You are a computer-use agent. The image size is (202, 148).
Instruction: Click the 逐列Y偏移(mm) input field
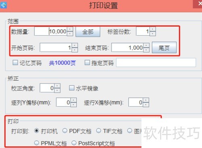click(x=63, y=102)
